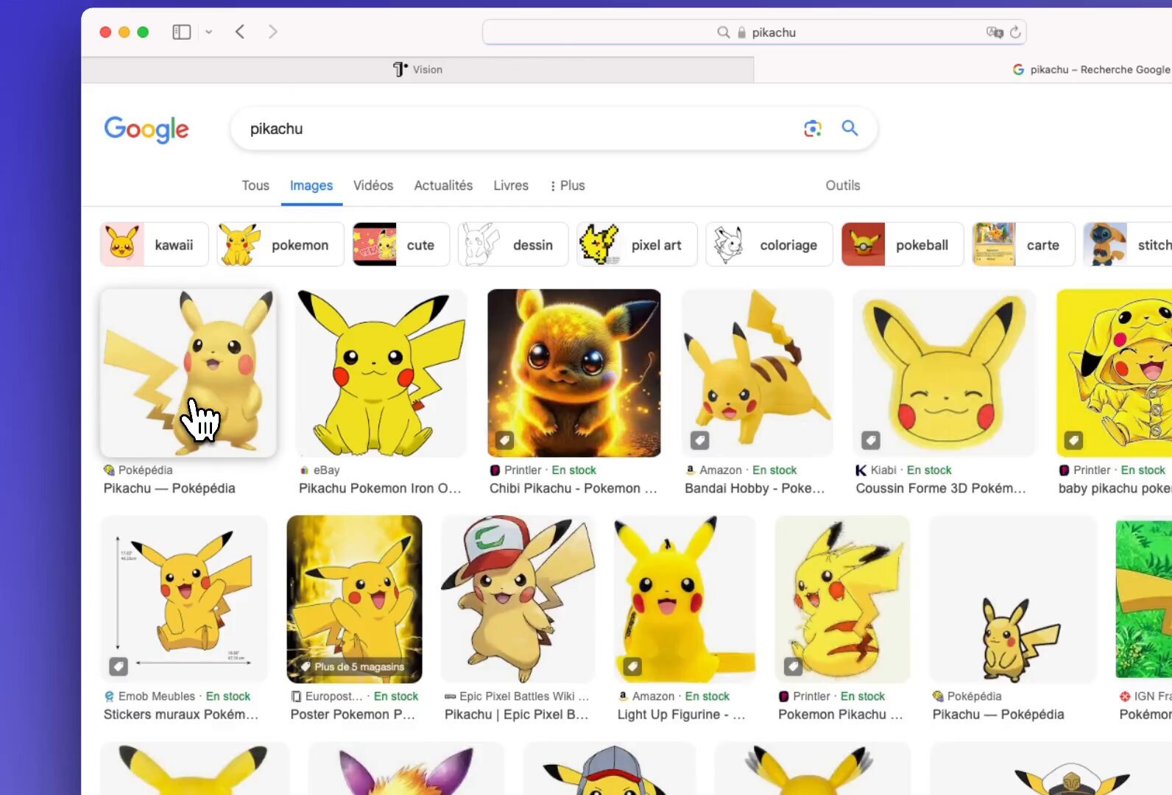Click Plus de 5 magasins badge
Viewport: 1172px width, 795px height.
354,667
